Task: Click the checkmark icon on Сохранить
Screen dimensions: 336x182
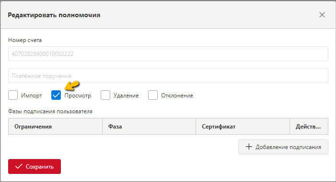Action: (19, 166)
